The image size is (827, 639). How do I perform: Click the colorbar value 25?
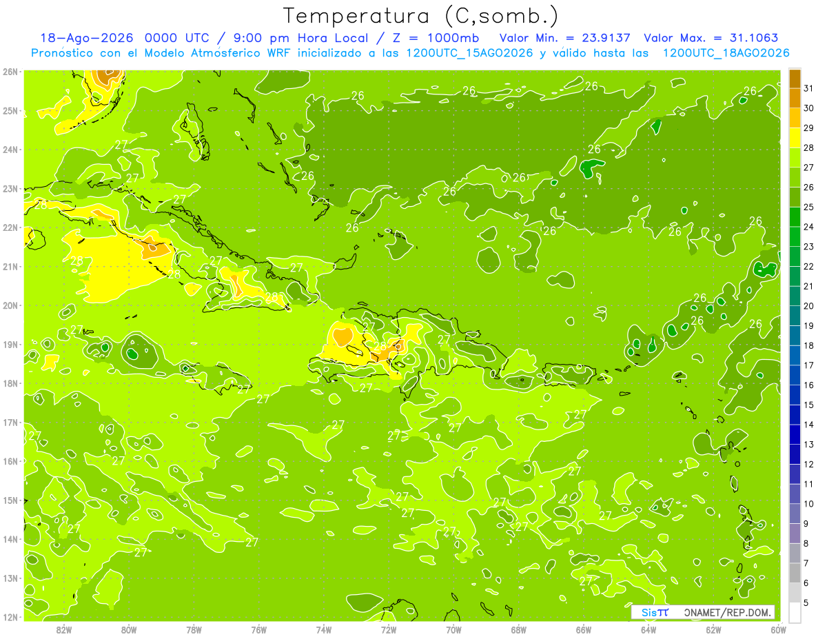809,207
